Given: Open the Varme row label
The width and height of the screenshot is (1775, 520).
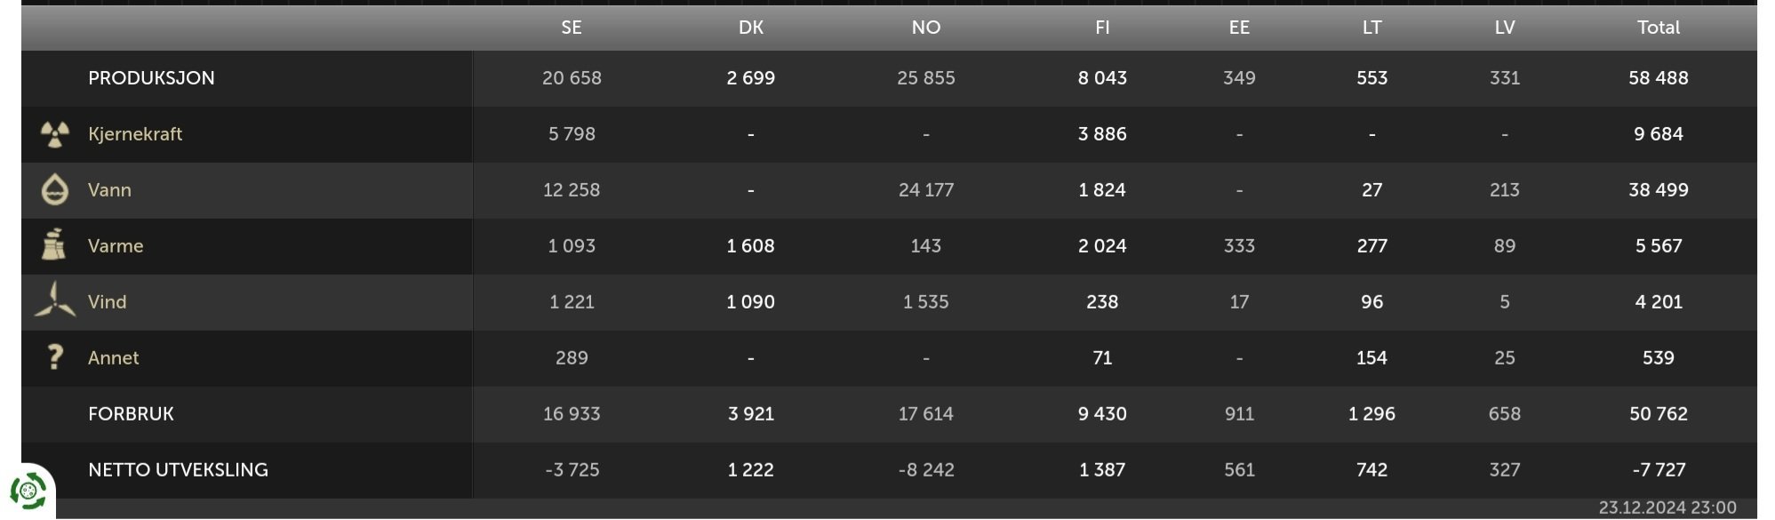Looking at the screenshot, I should (116, 246).
